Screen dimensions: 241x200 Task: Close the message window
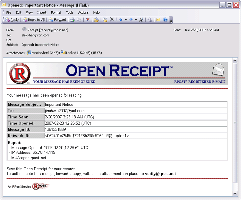click(x=236, y=5)
